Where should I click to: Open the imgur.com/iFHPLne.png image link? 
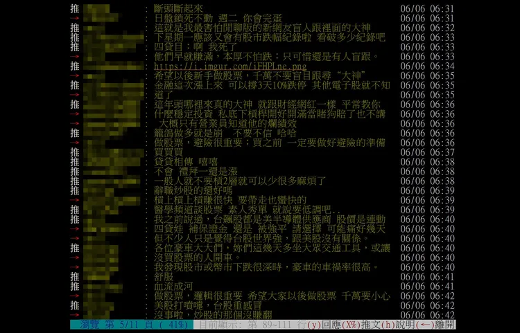[x=230, y=66]
